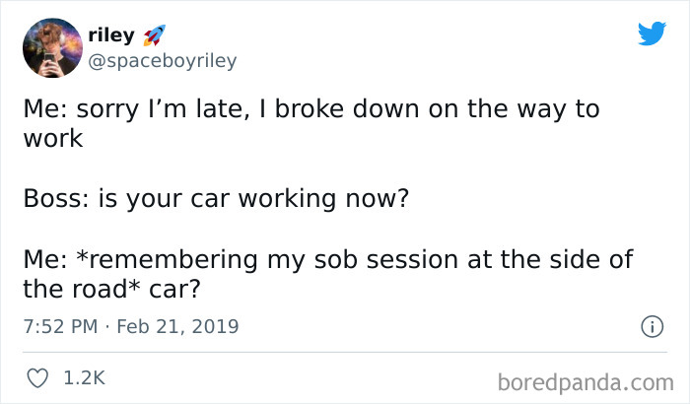Open the tweet info circle icon
Image resolution: width=690 pixels, height=404 pixels.
click(652, 325)
